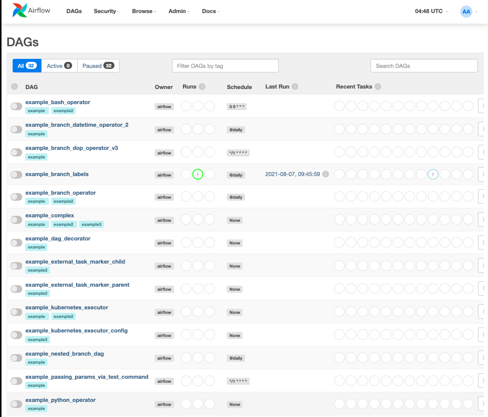This screenshot has height=417, width=488.
Task: Click the green run circle for example_branch_labels
Action: [198, 175]
